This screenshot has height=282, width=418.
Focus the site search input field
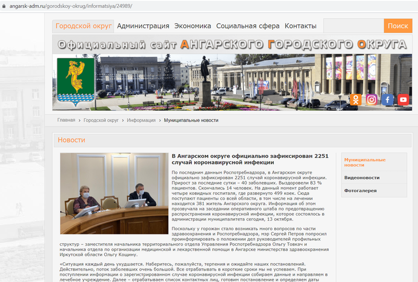click(x=354, y=26)
